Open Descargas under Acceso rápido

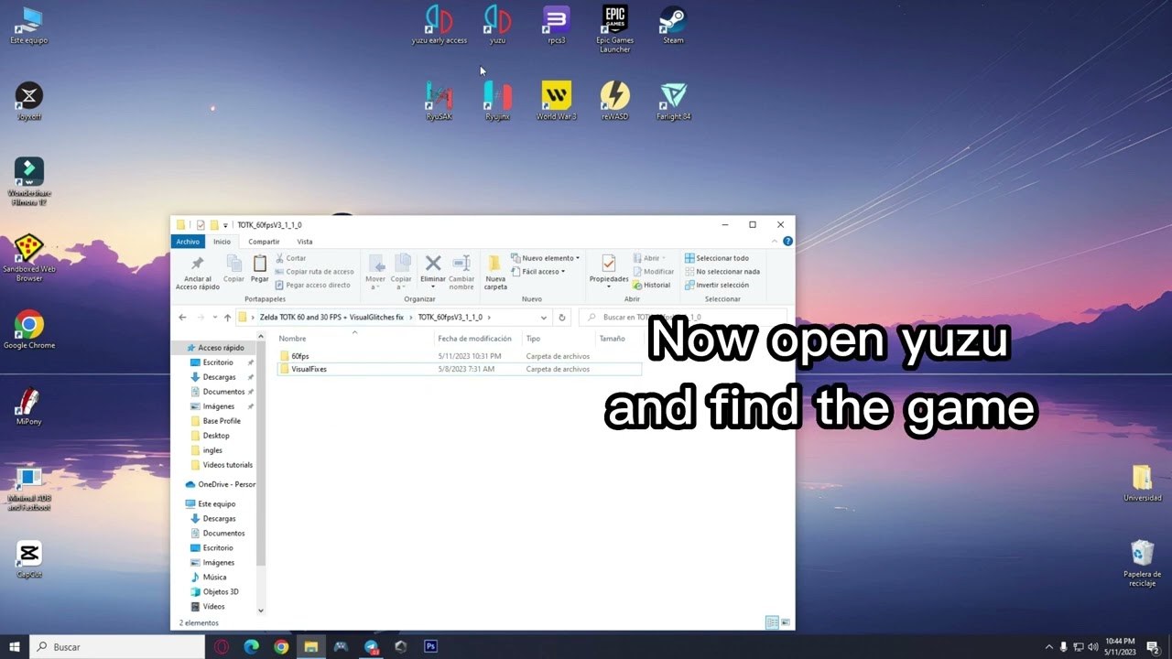coord(219,377)
